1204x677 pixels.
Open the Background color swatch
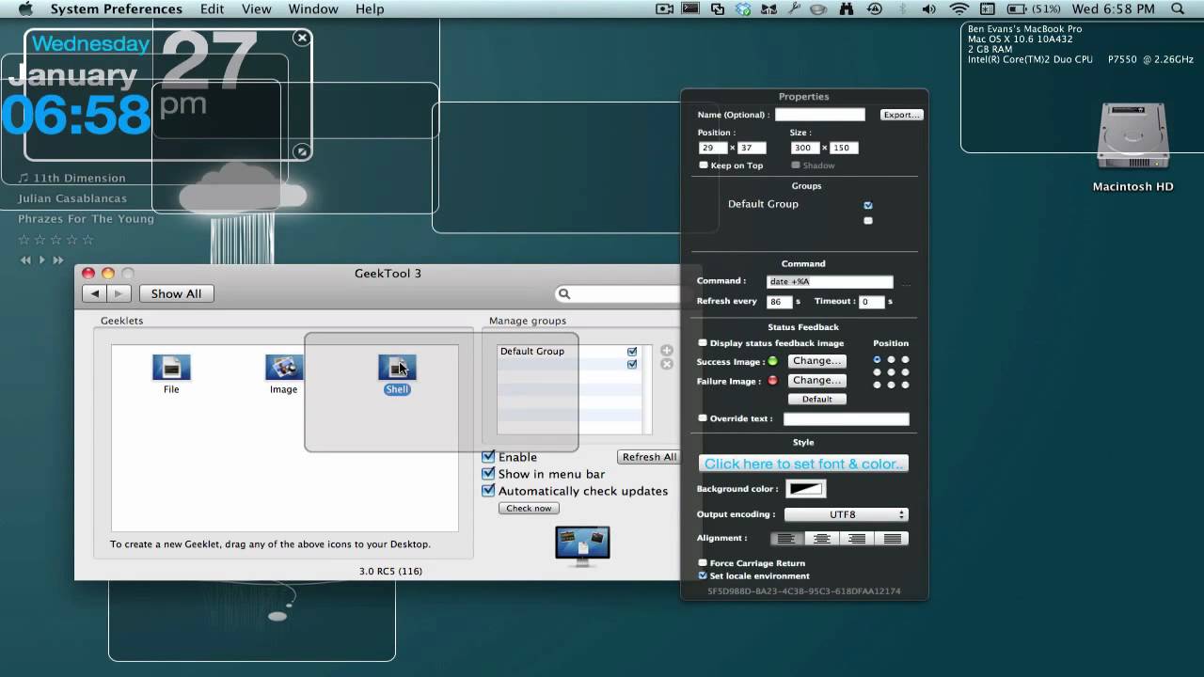[x=805, y=489]
